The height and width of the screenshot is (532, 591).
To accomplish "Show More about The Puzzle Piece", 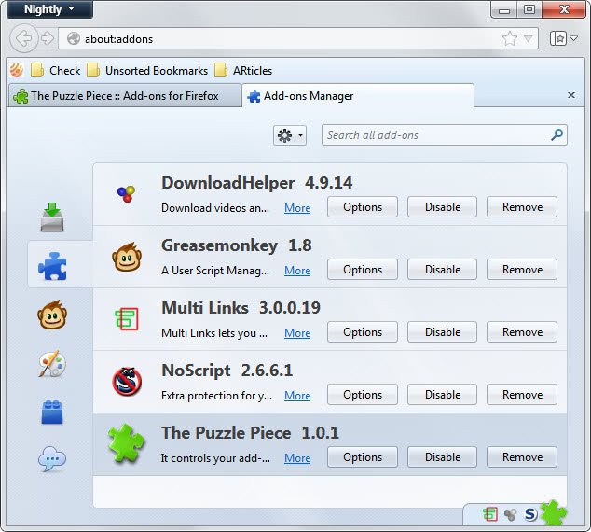I will click(x=297, y=458).
